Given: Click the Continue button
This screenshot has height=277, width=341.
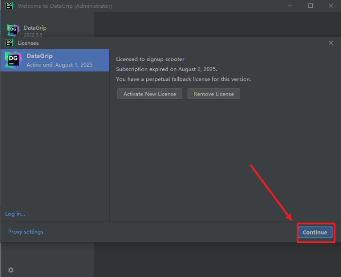Looking at the screenshot, I should point(315,232).
